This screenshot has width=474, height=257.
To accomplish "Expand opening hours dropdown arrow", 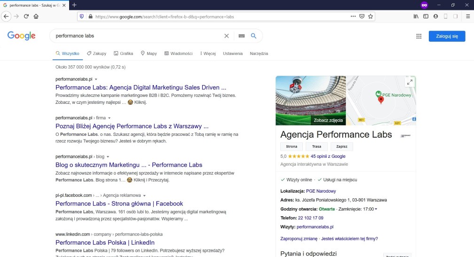I will (x=376, y=209).
